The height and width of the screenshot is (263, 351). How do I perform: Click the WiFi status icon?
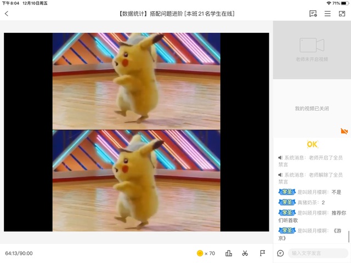(329, 3)
